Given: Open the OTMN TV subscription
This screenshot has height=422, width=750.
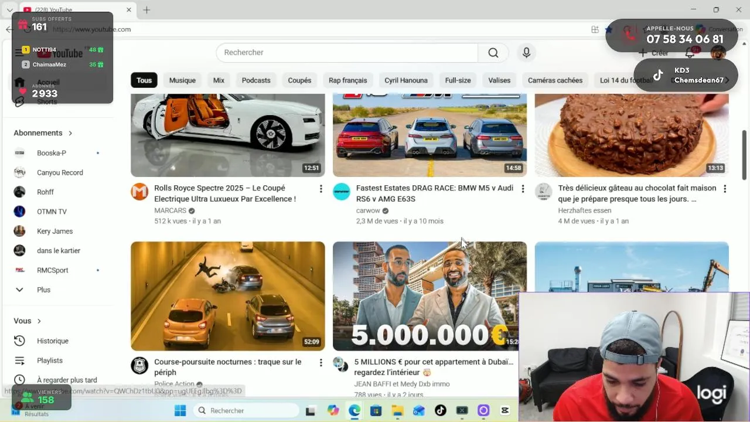Looking at the screenshot, I should 59,212.
